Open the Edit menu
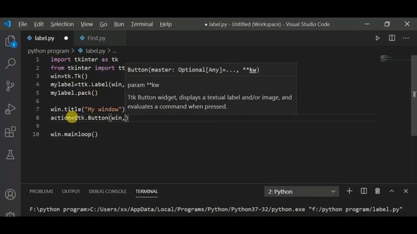 [39, 24]
